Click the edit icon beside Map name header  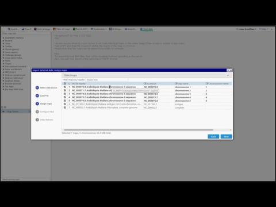click(176, 83)
